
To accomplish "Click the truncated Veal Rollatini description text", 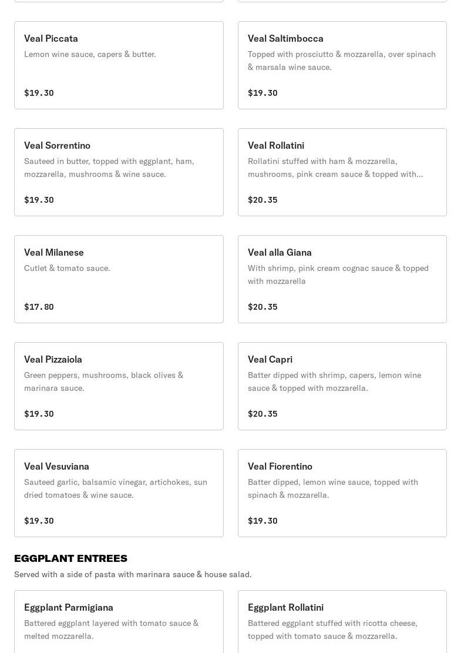I will coord(335,168).
